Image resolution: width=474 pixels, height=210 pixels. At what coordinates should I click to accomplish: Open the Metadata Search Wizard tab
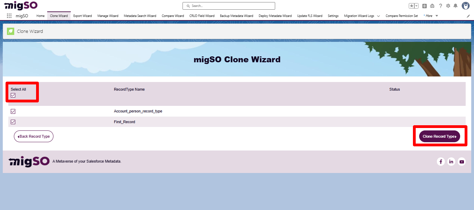click(140, 16)
